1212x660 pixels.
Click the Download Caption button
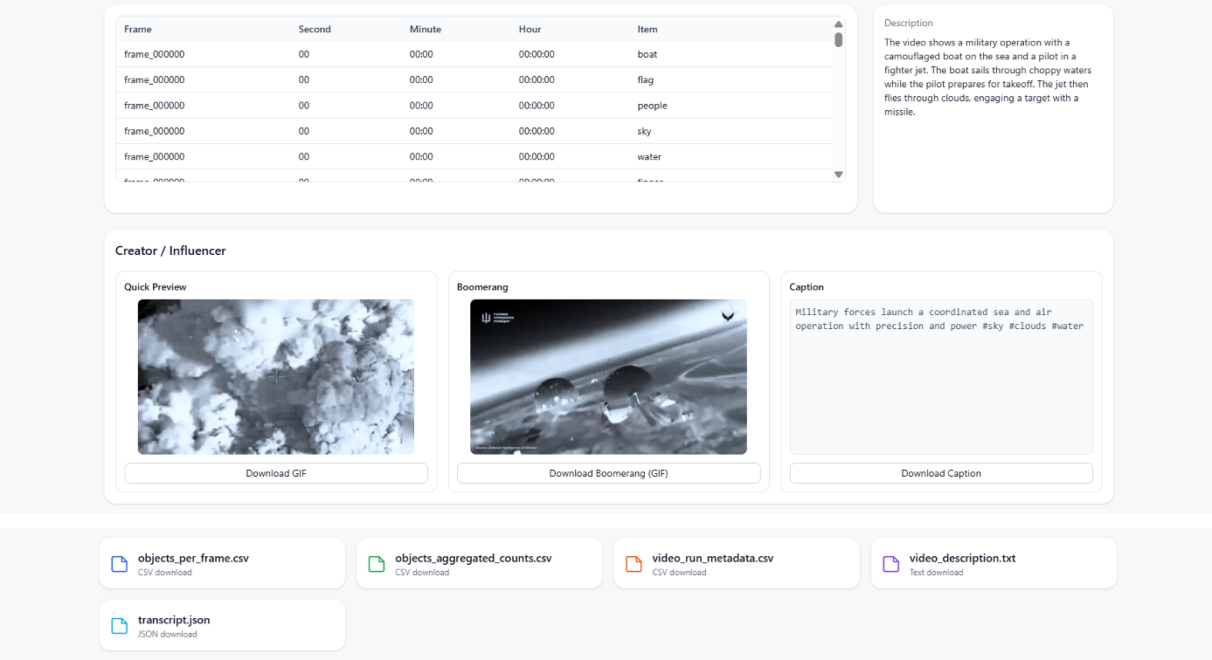coord(940,472)
